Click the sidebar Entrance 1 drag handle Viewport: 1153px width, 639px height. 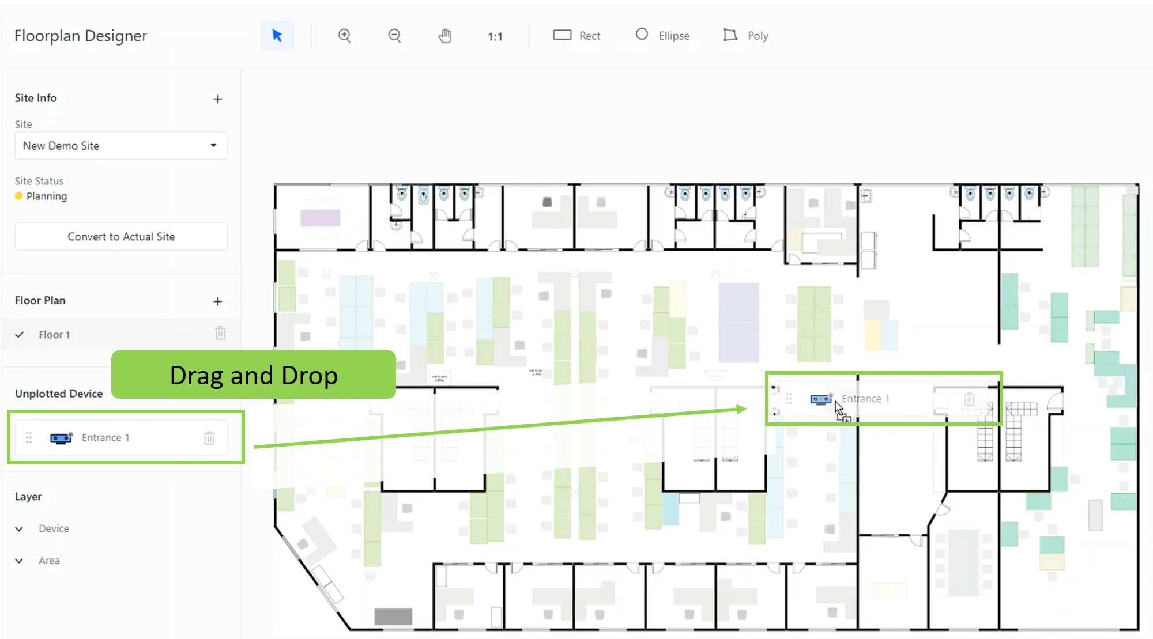[x=29, y=438]
